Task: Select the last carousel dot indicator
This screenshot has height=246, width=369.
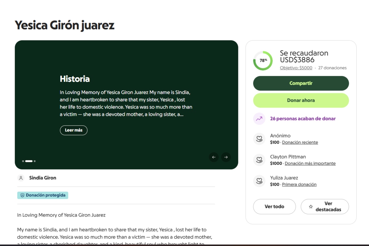Action: 35,161
